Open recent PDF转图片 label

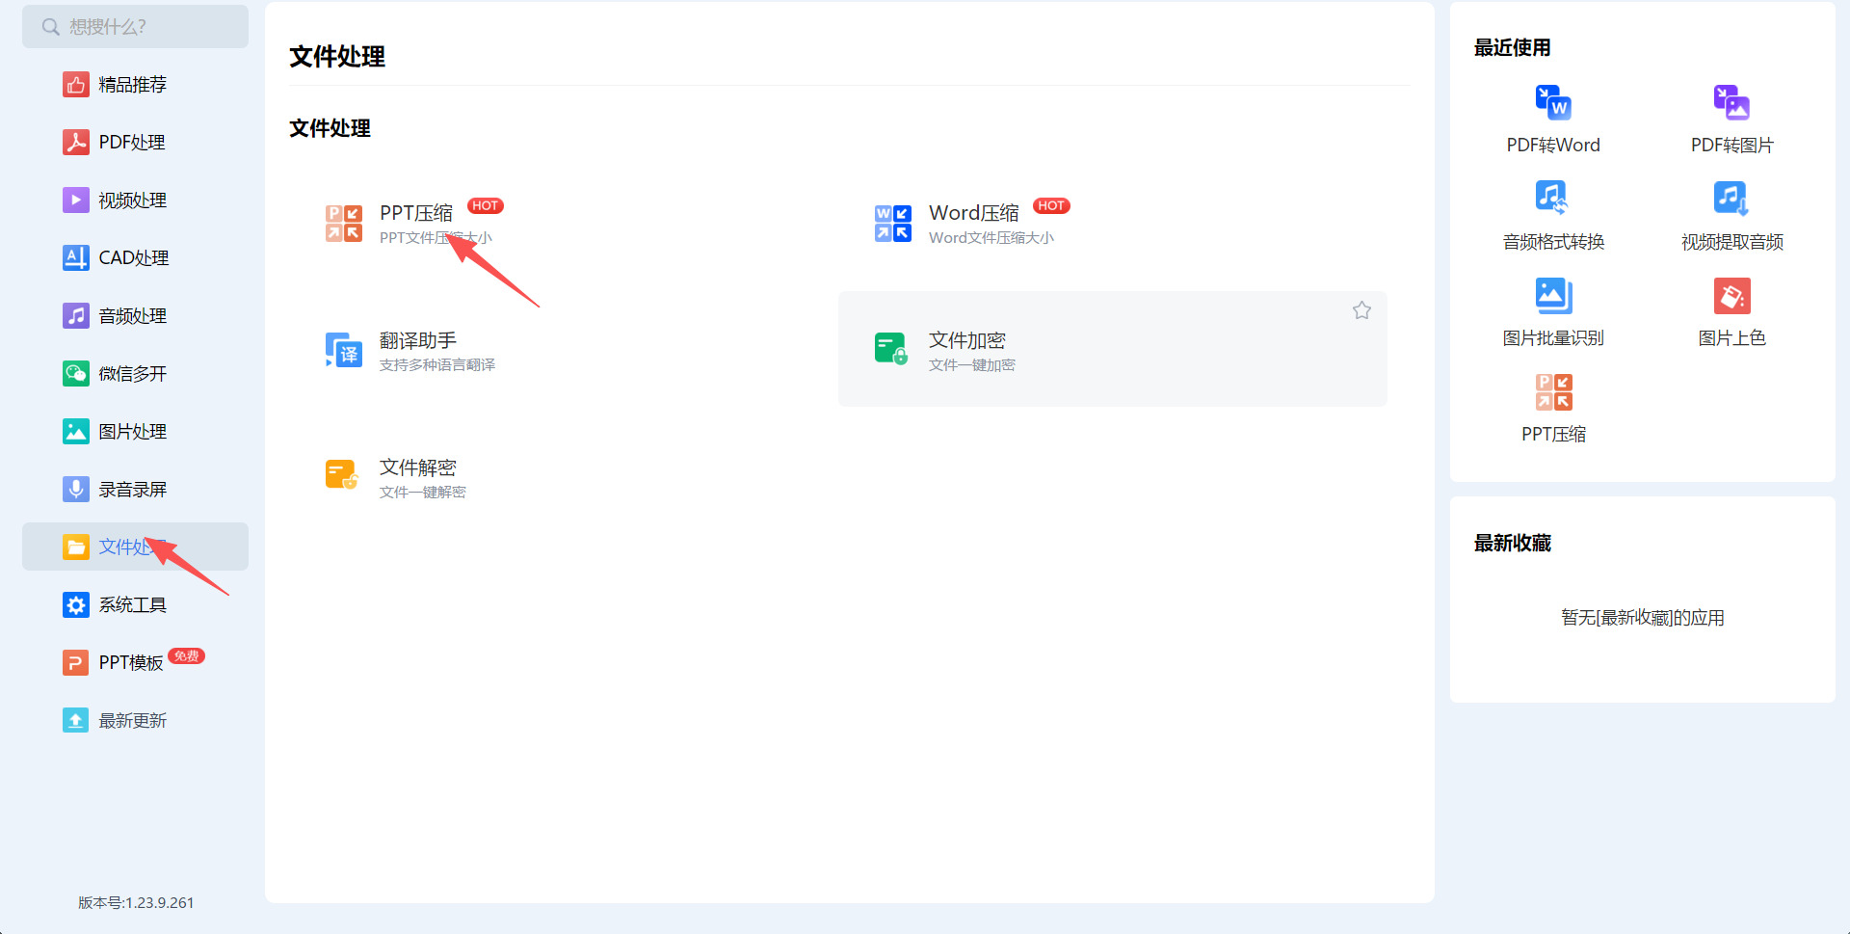tap(1732, 146)
